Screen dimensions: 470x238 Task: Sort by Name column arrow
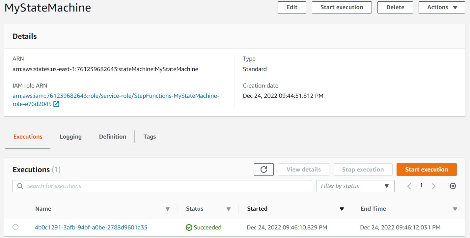[x=167, y=209]
